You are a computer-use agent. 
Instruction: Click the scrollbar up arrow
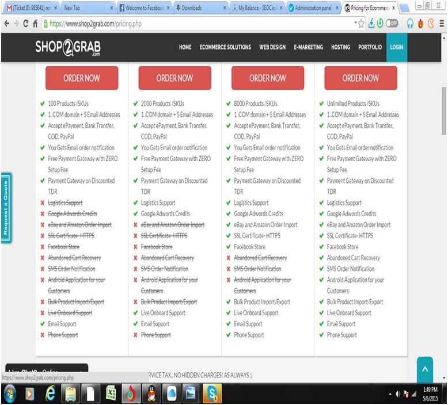[444, 37]
